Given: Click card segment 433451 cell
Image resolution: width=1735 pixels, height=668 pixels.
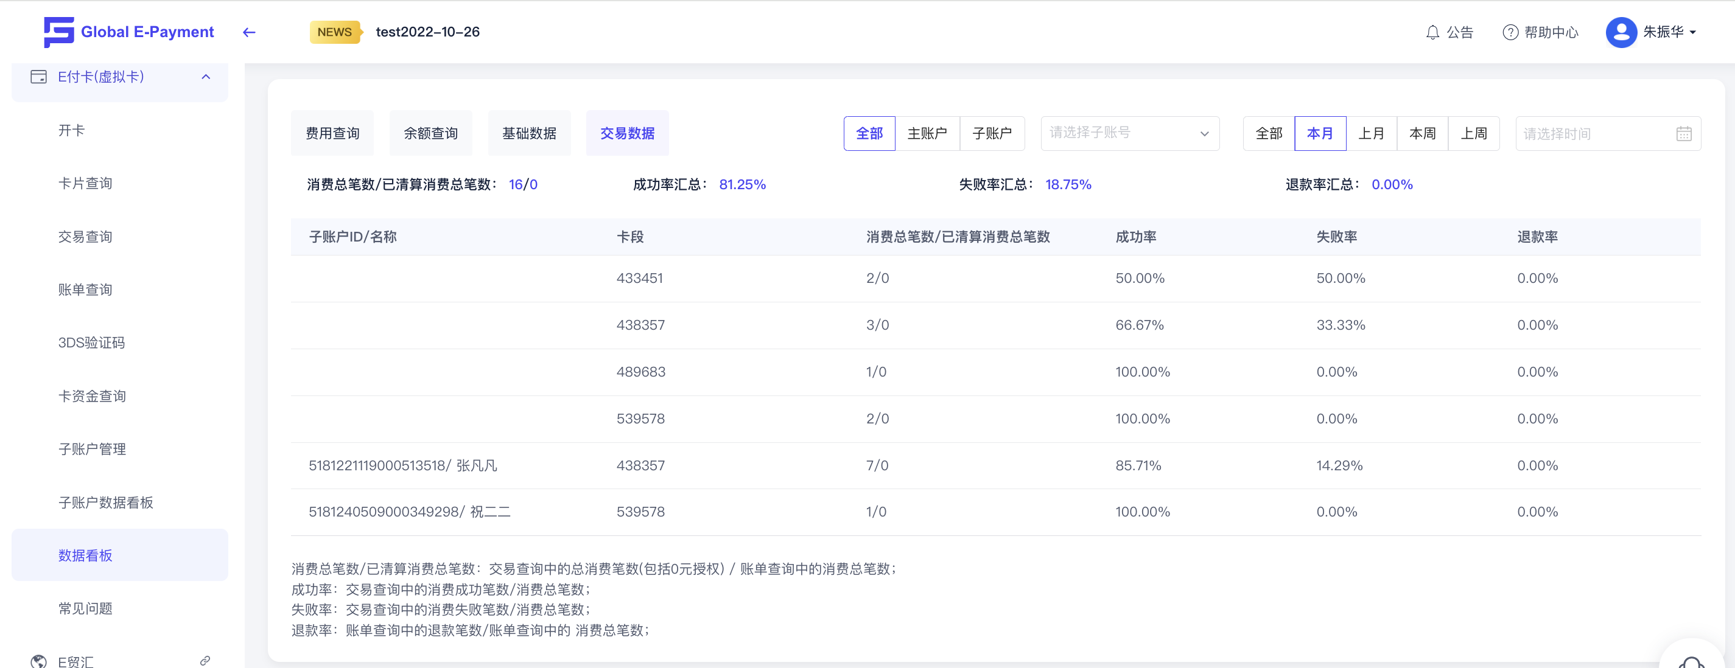Looking at the screenshot, I should tap(640, 278).
